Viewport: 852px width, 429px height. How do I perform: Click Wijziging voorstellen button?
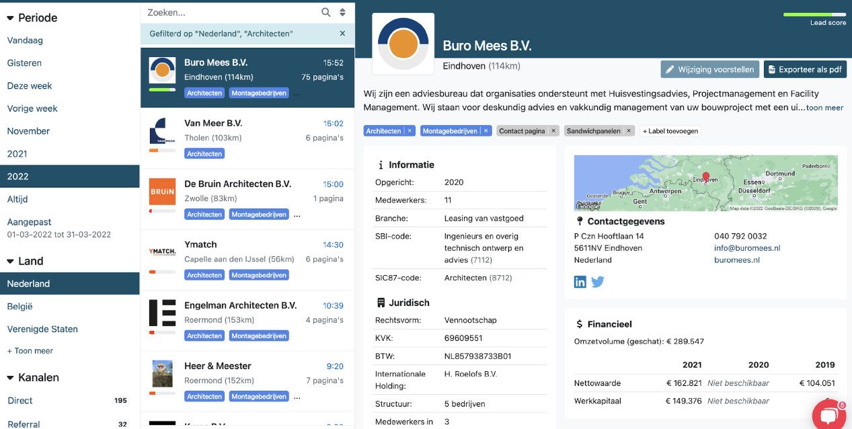[709, 69]
